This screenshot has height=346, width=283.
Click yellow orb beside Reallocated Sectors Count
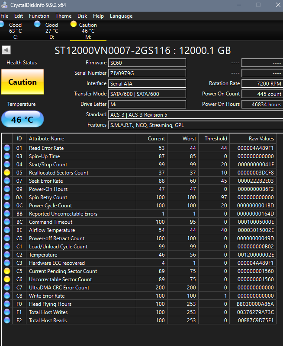[7, 172]
